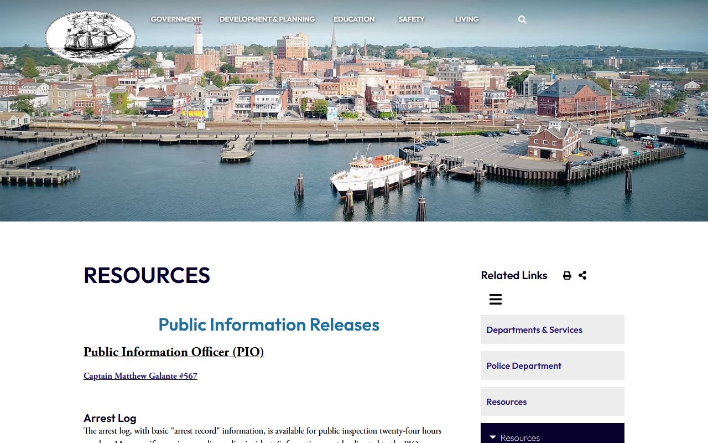708x443 pixels.
Task: Click the Public Information Releases heading
Action: (269, 324)
